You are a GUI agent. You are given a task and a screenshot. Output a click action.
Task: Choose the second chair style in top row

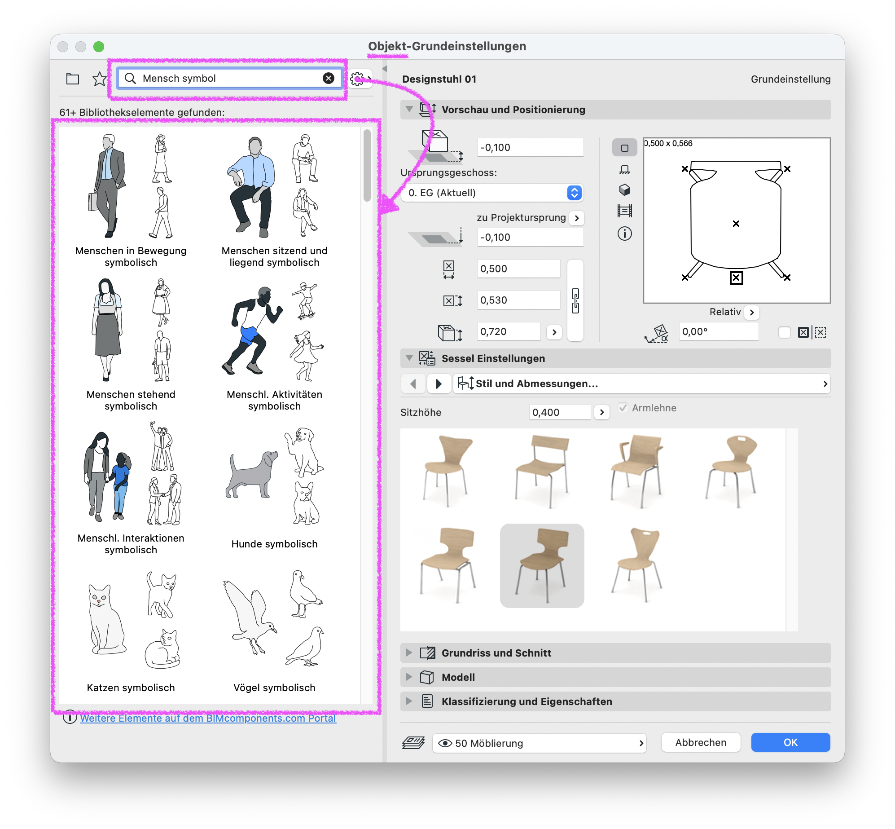[x=542, y=472]
